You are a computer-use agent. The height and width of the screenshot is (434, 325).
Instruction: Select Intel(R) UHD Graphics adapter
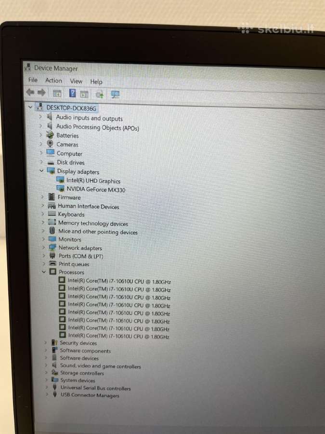[x=93, y=181]
